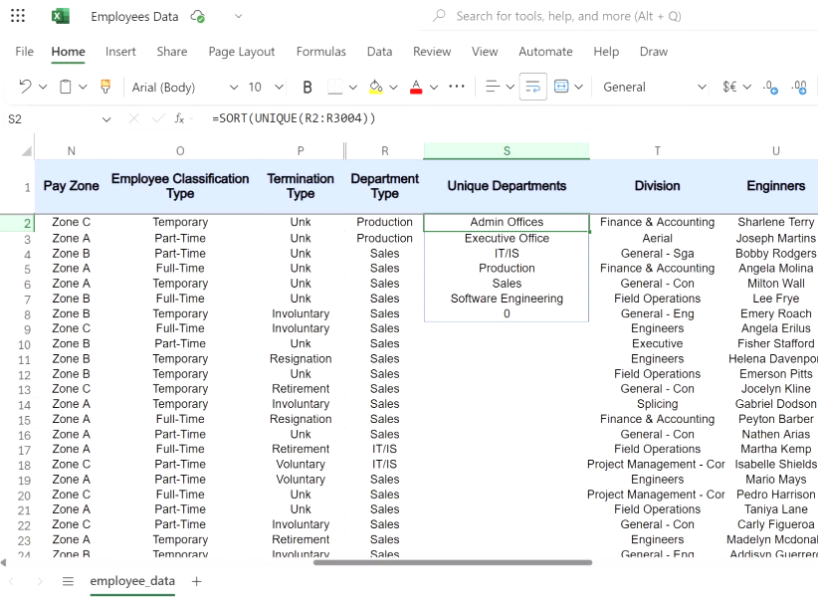Open the all sheets list icon

pos(68,581)
